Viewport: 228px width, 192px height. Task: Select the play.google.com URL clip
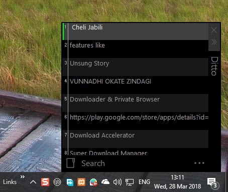point(135,121)
